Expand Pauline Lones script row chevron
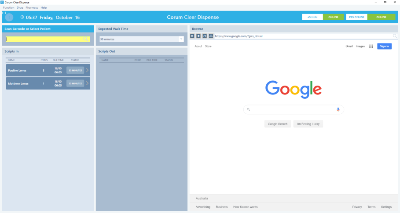Viewport: 400px width, 213px height. click(87, 70)
